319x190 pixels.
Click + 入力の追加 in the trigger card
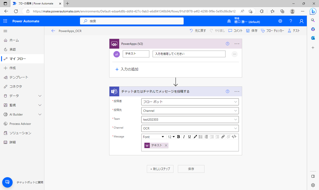127,69
